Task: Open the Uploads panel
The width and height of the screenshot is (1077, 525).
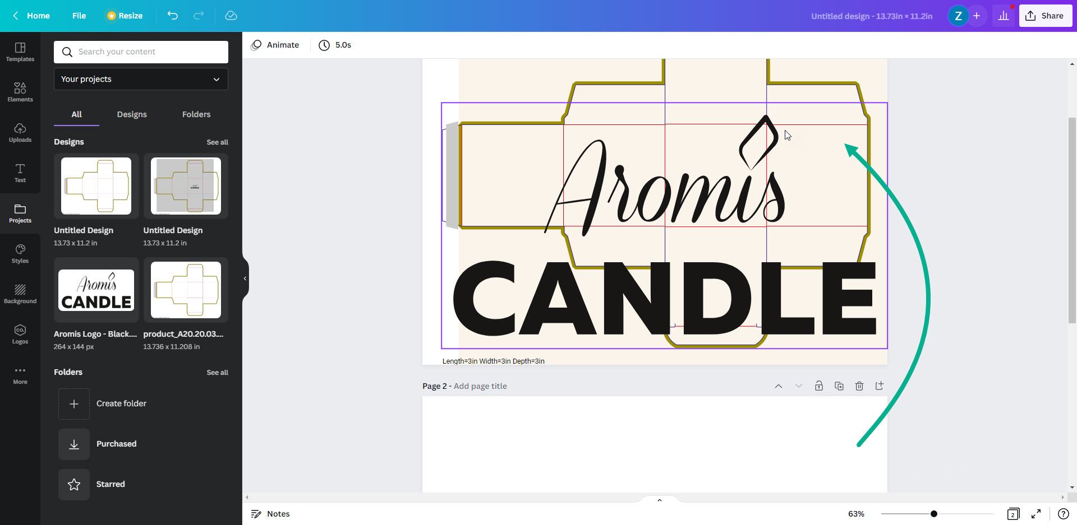Action: 20,132
